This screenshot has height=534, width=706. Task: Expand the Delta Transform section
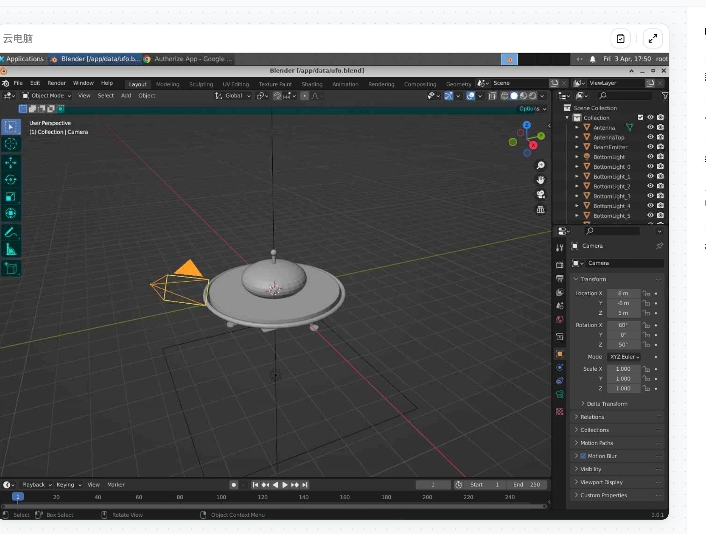pos(607,404)
